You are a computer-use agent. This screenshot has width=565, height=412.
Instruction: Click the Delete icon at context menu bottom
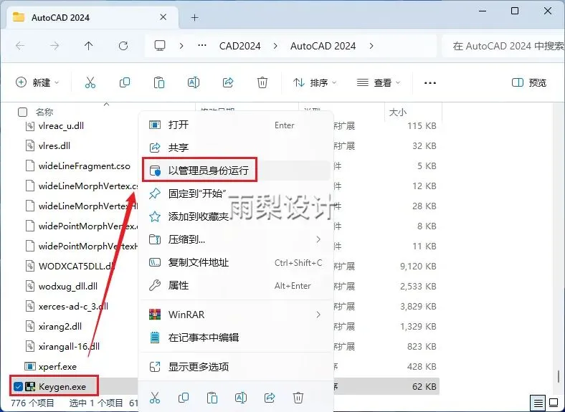coord(298,398)
